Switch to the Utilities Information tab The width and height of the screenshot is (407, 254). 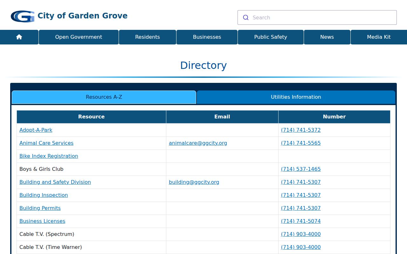(x=296, y=97)
